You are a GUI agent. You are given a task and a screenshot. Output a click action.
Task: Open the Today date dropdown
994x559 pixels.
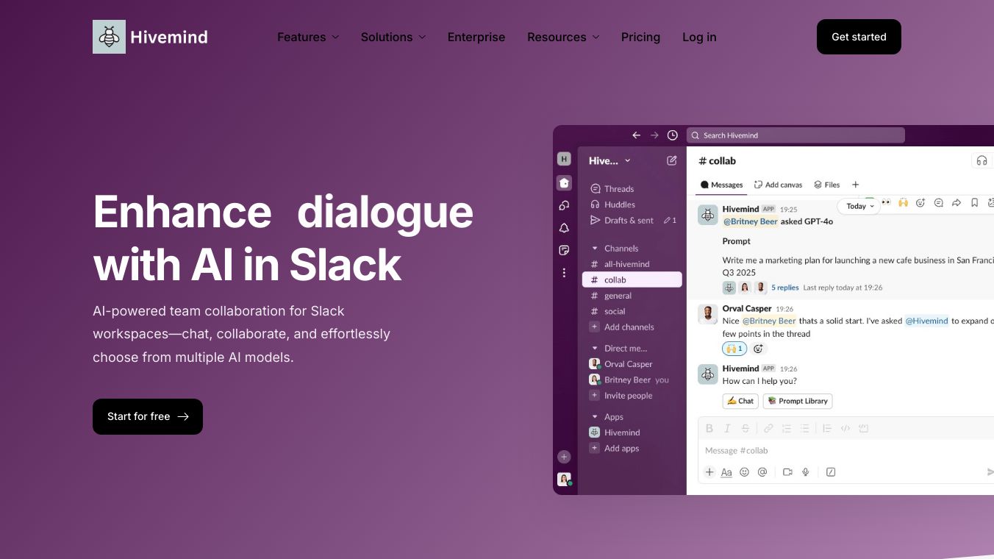(860, 207)
